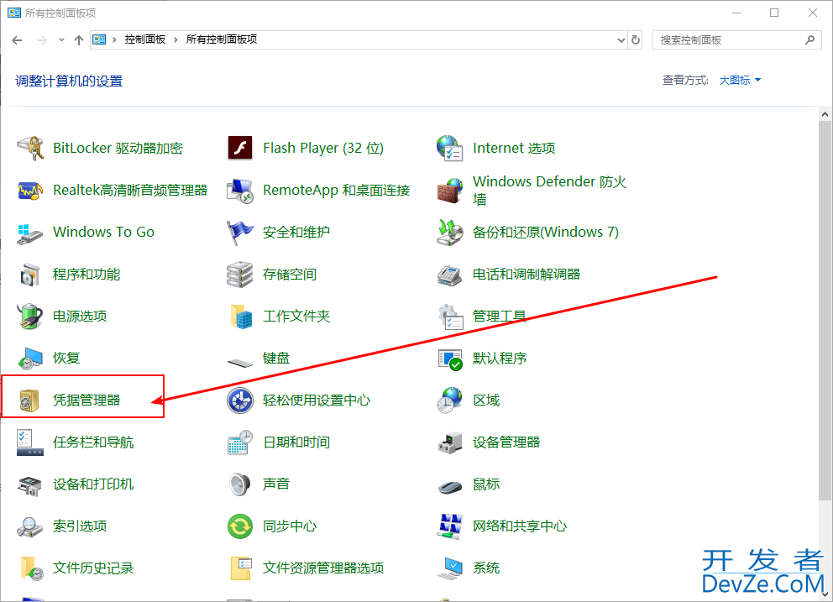Viewport: 833px width, 602px height.
Task: Open 凭据管理器 safe icon
Action: [29, 400]
